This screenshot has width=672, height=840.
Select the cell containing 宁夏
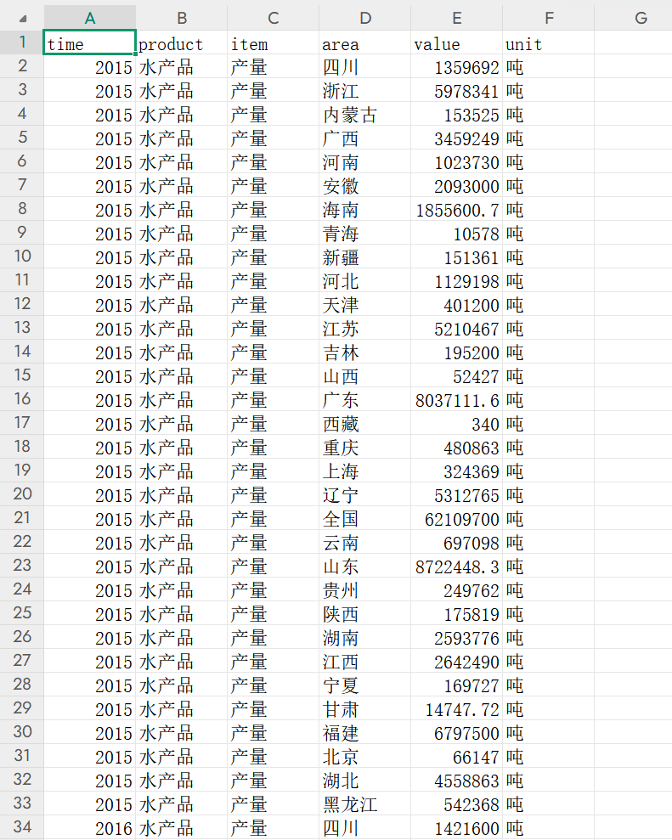[x=365, y=685]
